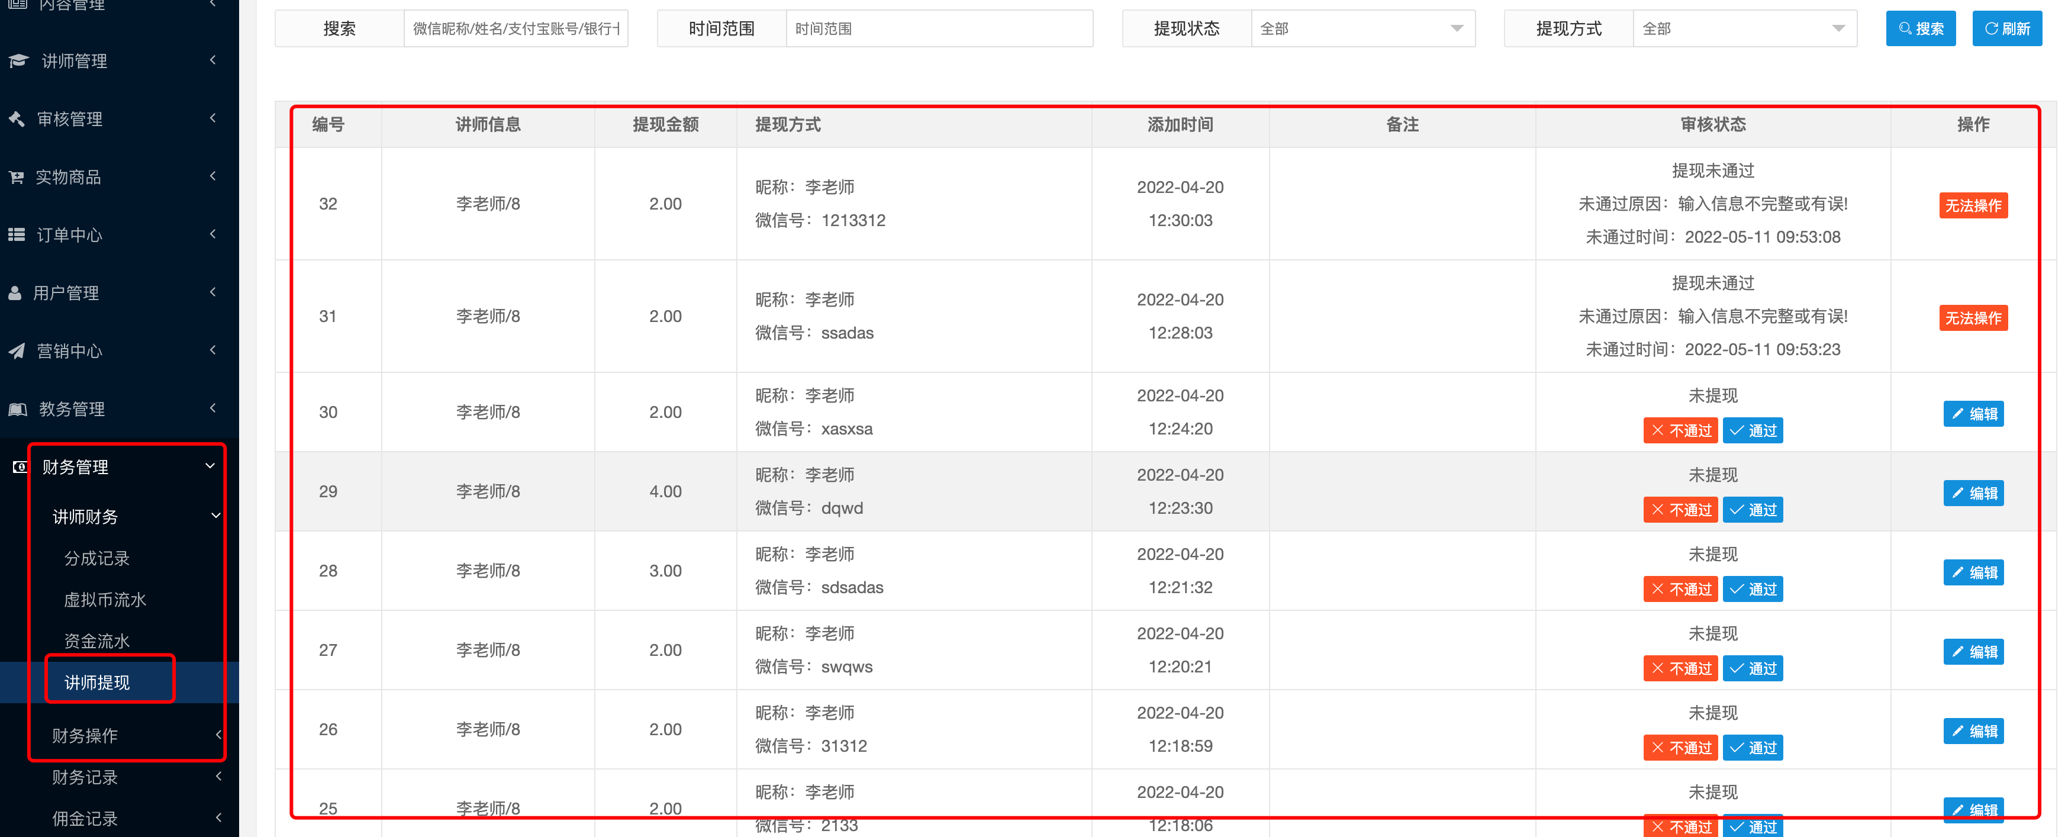The width and height of the screenshot is (2068, 837).
Task: Focus the 微信昵称 search input field
Action: 516,29
